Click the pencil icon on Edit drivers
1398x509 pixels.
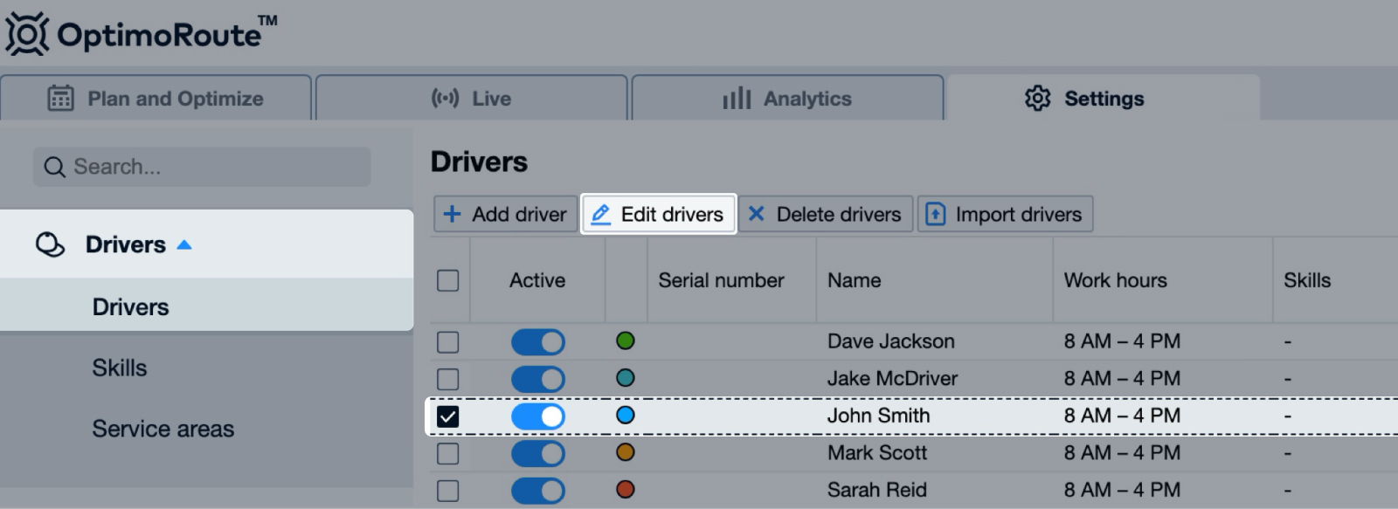(x=600, y=214)
